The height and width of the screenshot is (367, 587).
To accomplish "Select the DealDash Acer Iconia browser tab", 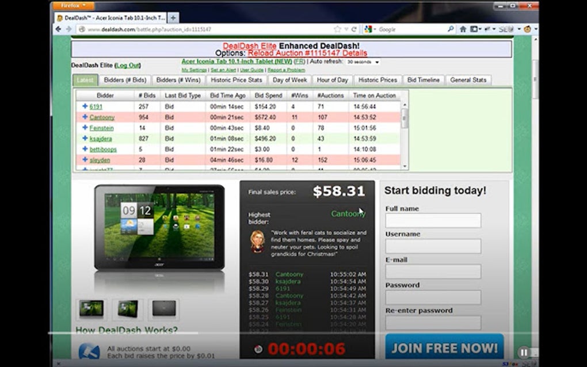I will (x=111, y=18).
